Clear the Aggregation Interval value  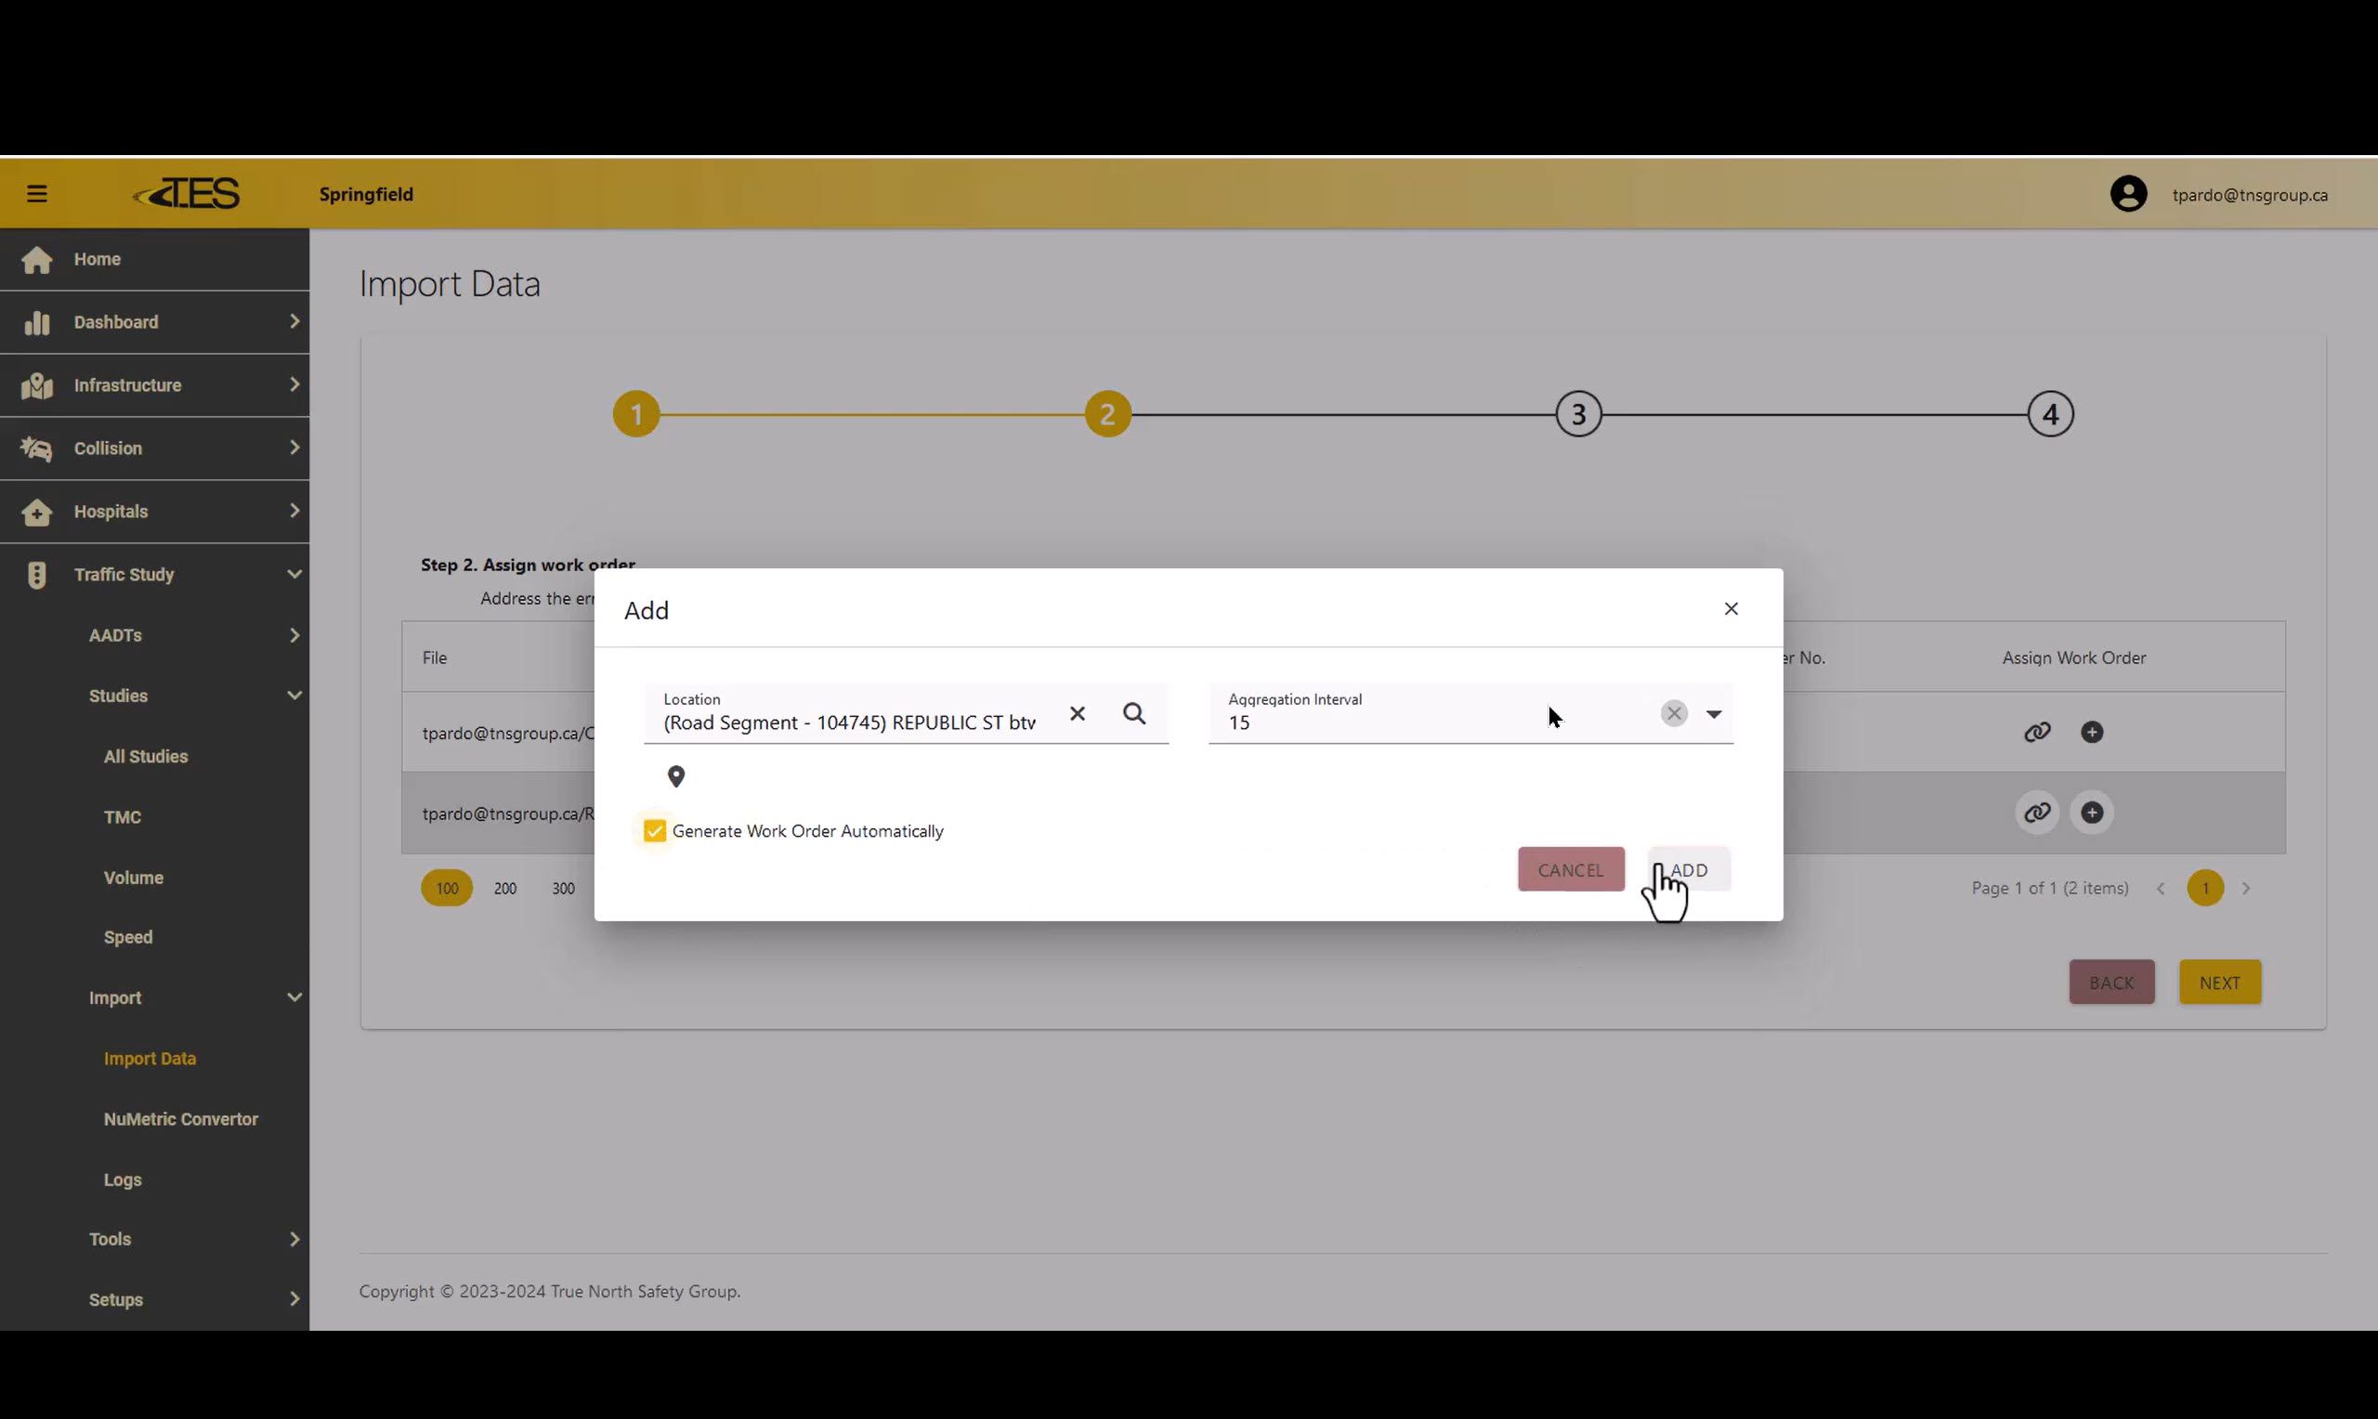[1673, 713]
